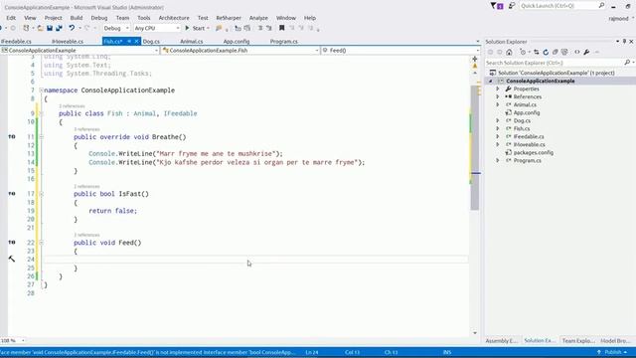Select packages.config in Solution Explorer
This screenshot has width=636, height=358.
[534, 152]
